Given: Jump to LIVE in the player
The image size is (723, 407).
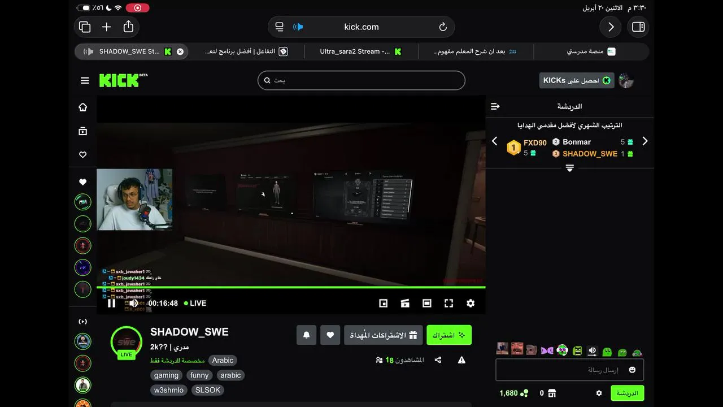Looking at the screenshot, I should (x=195, y=304).
